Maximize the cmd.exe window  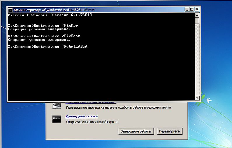pyautogui.click(x=192, y=9)
